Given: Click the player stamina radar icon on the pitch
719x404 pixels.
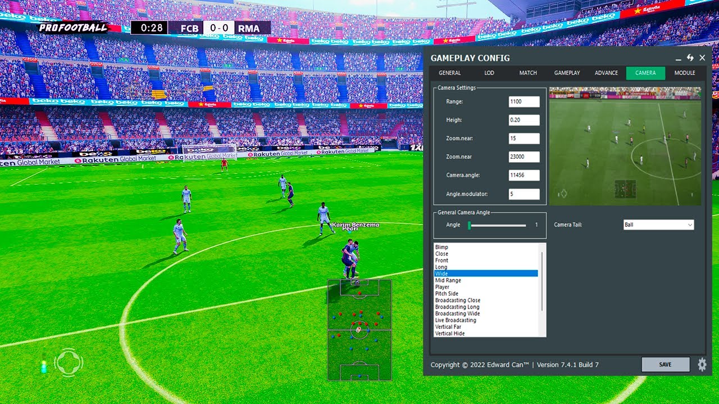Looking at the screenshot, I should (x=69, y=363).
